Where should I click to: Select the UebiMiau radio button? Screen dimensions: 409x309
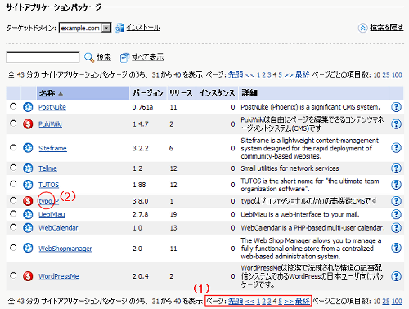[x=13, y=214]
